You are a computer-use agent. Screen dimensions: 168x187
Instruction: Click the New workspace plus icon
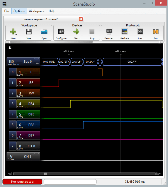click(x=13, y=32)
